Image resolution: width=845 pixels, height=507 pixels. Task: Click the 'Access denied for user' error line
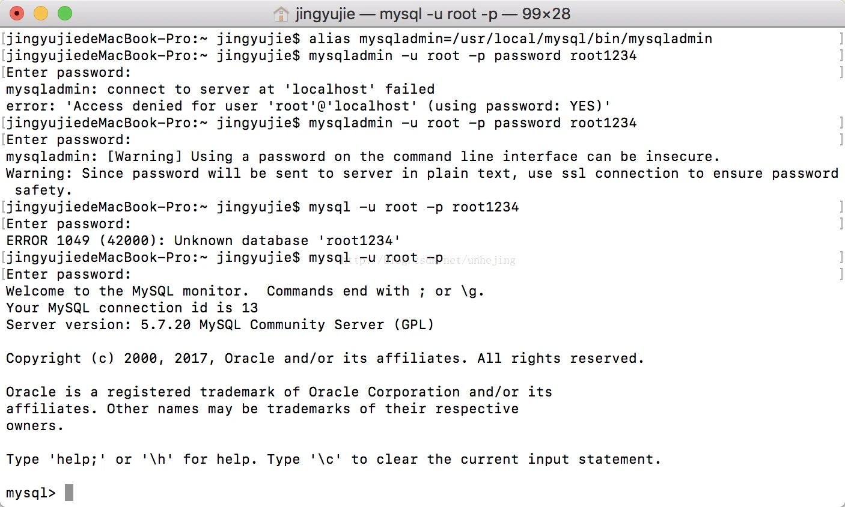coord(308,106)
